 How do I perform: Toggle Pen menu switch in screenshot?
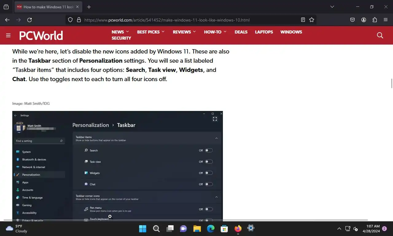pos(209,209)
